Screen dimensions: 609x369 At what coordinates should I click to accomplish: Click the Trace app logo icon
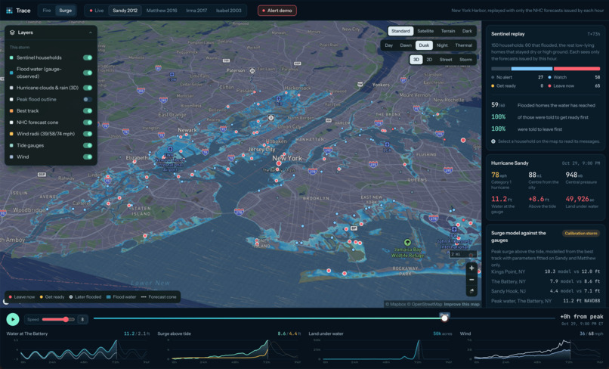tap(9, 11)
